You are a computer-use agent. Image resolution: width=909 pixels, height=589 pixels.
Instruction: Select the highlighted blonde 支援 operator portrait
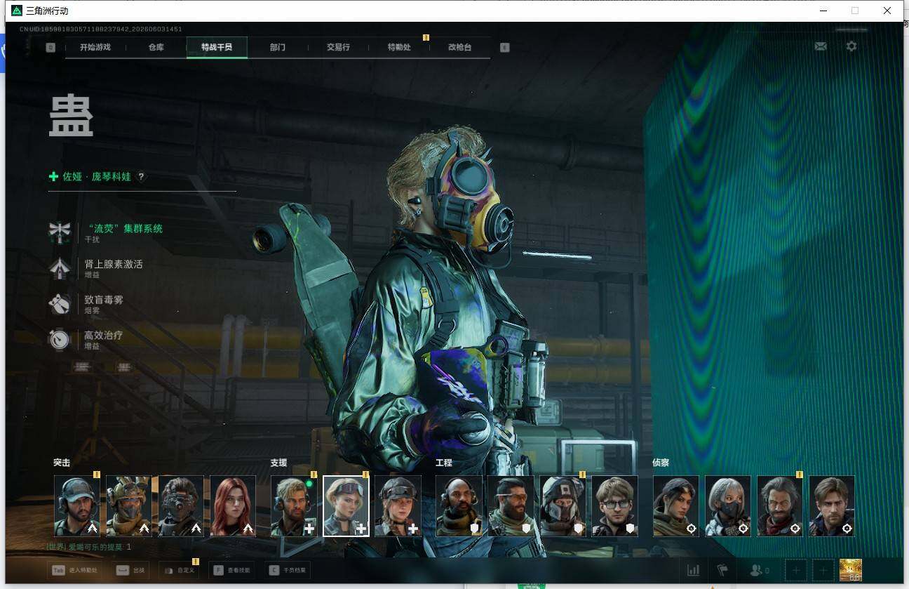click(346, 506)
